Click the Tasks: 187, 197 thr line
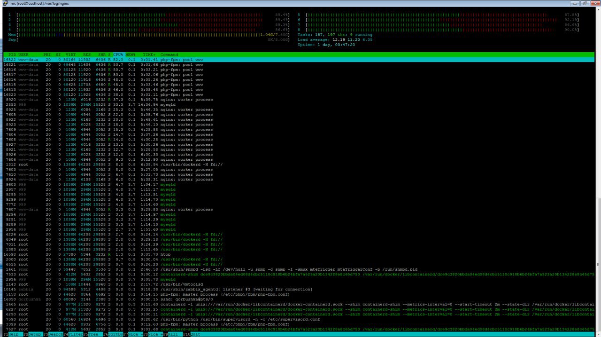The height and width of the screenshot is (337, 601). tap(335, 35)
